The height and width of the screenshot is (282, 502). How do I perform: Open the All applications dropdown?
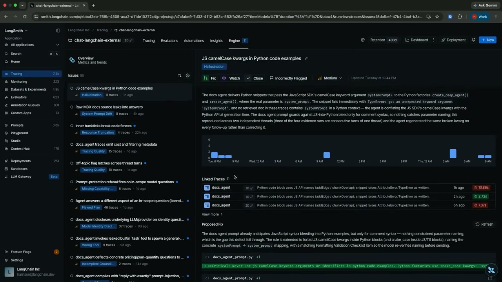click(x=31, y=45)
